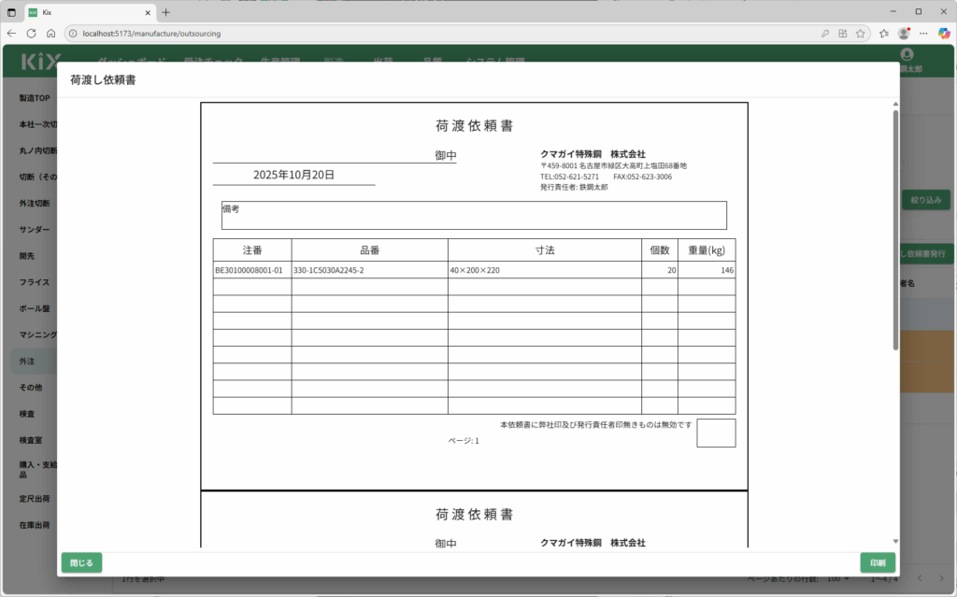Open the browser settings ellipsis menu
This screenshot has height=597, width=957.
922,33
